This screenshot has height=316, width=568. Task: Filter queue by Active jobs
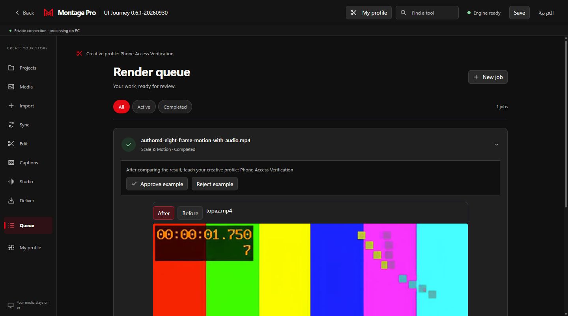click(144, 107)
